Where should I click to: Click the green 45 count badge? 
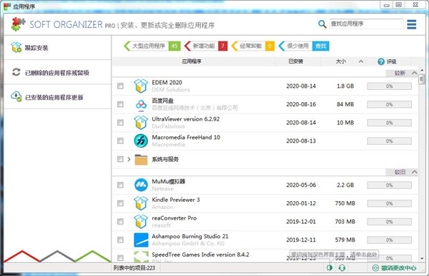coord(174,46)
